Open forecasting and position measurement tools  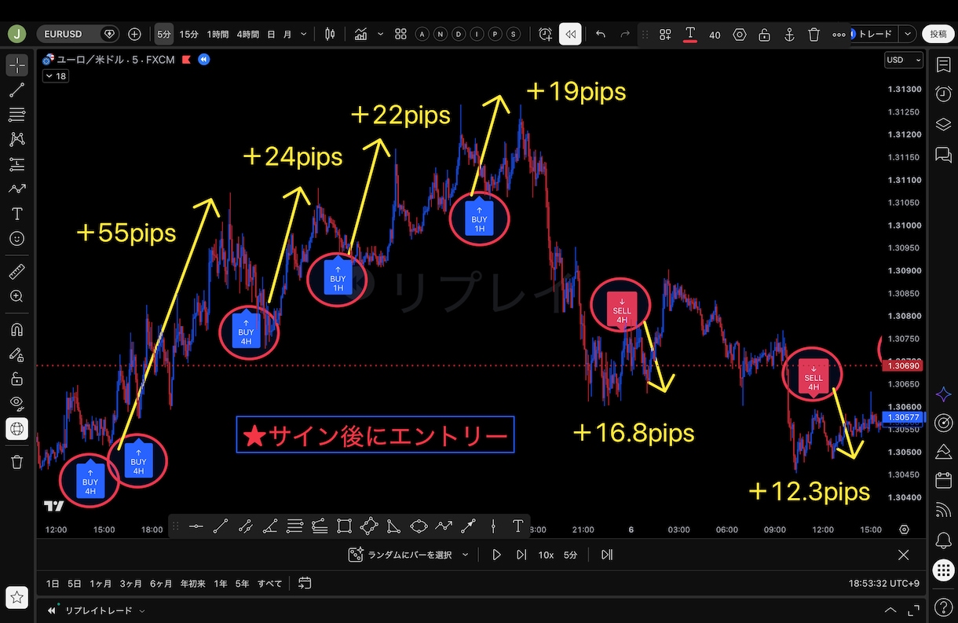click(x=17, y=164)
